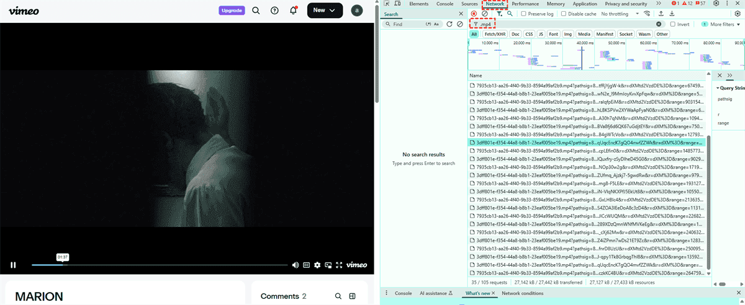Stop recording the network log
The width and height of the screenshot is (745, 305).
[x=474, y=14]
